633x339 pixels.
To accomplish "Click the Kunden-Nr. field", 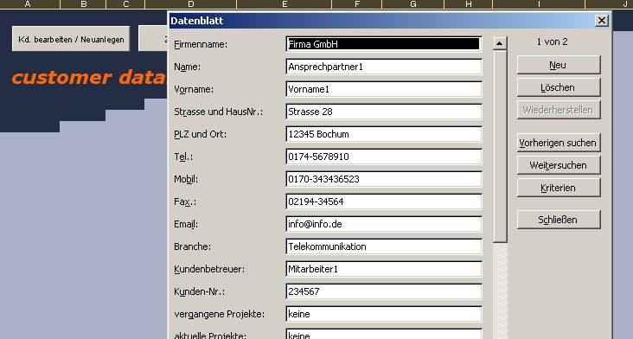I will coord(383,291).
